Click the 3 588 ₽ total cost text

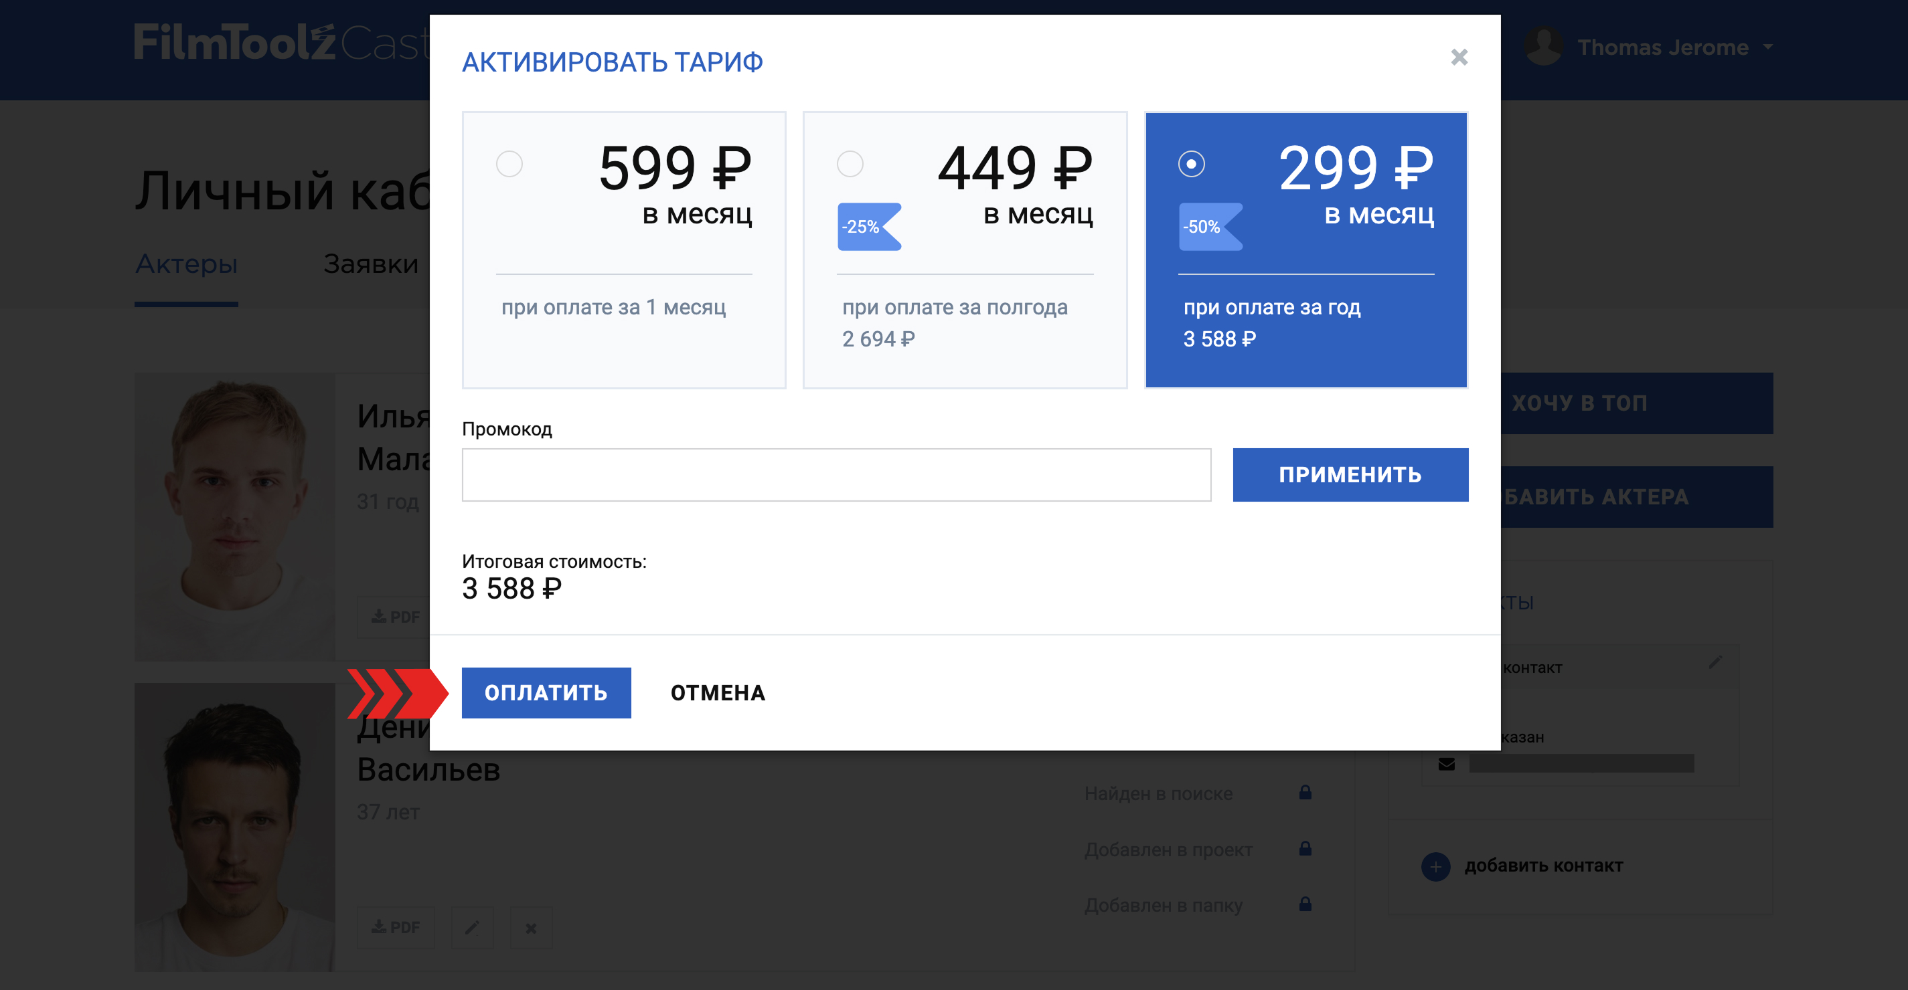pyautogui.click(x=511, y=589)
